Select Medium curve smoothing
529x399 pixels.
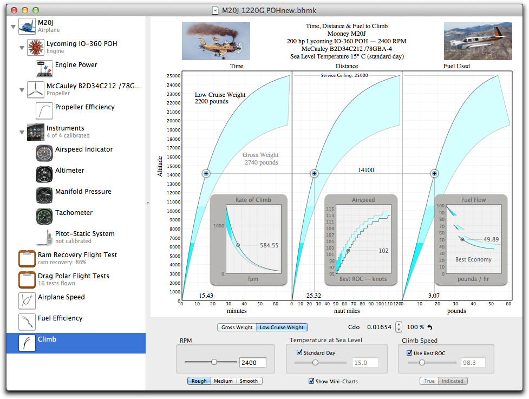(223, 381)
